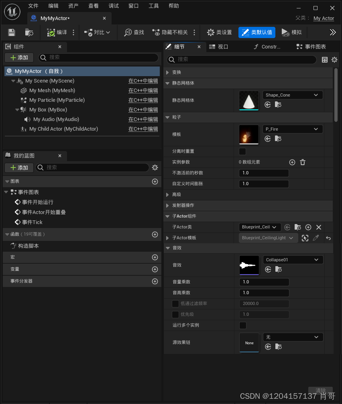342x404 pixels.
Task: Toggle 运行多个实例 checkbox
Action: [x=242, y=325]
